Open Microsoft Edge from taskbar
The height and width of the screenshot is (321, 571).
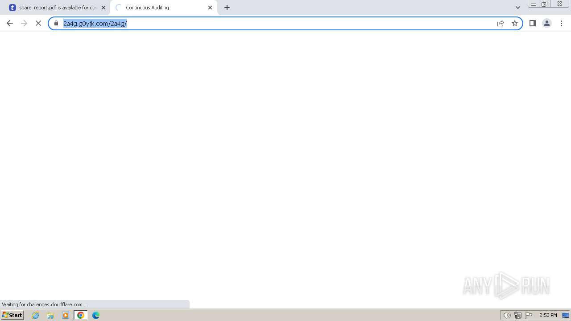click(96, 315)
